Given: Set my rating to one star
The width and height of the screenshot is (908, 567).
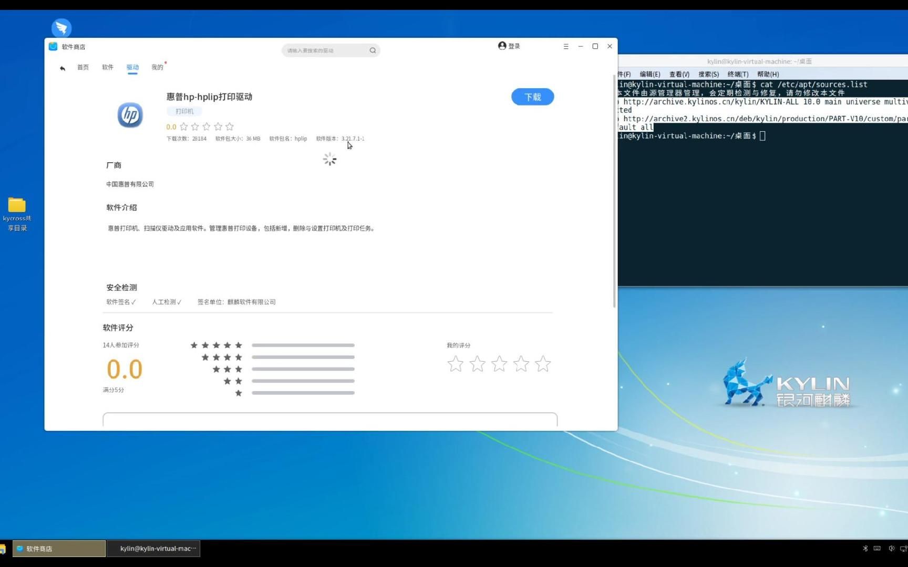Looking at the screenshot, I should coord(456,364).
